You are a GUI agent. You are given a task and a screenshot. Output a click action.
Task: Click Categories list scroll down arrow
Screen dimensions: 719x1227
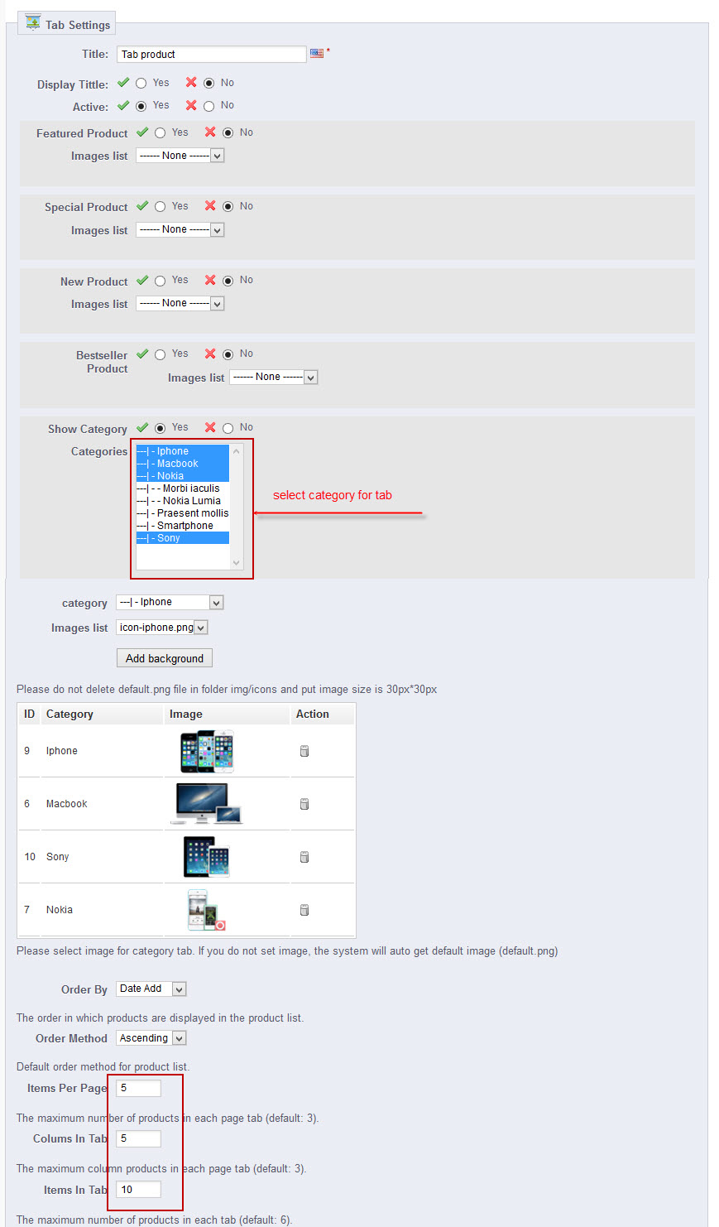(237, 563)
